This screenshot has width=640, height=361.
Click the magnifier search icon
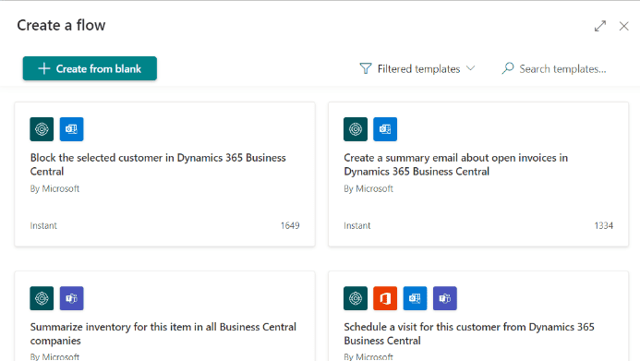tap(508, 68)
